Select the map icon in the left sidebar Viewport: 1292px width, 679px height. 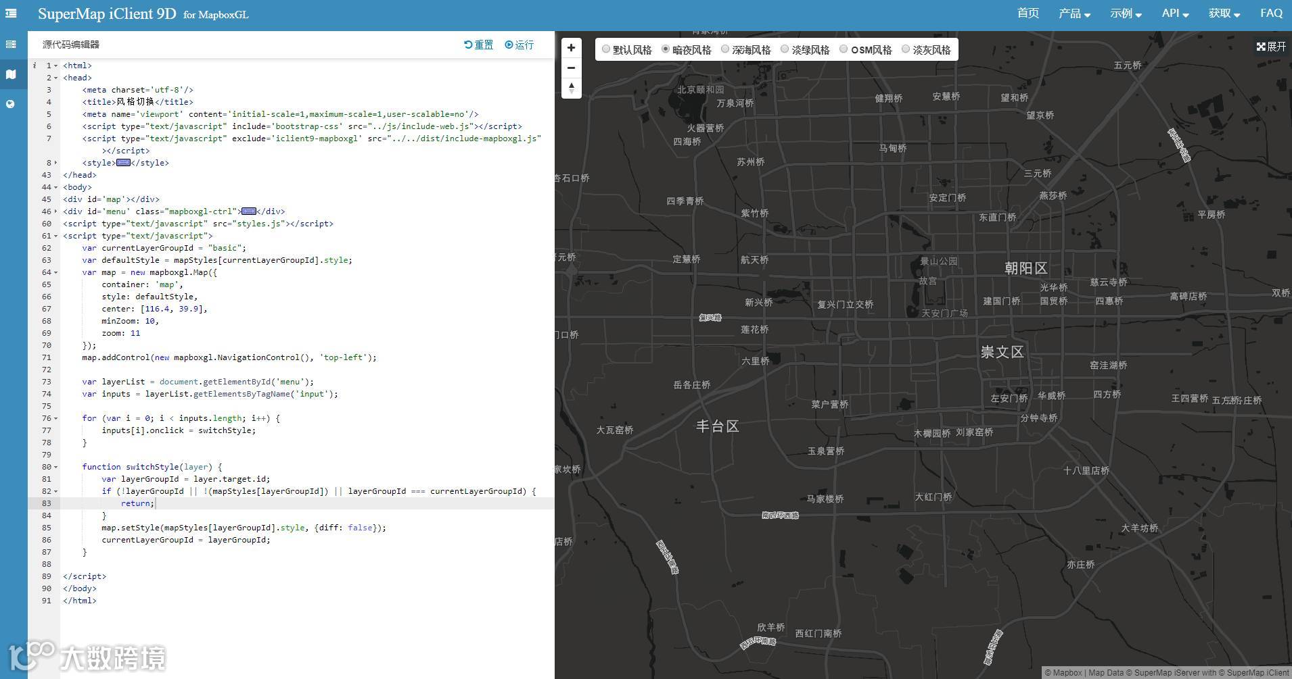pos(11,74)
